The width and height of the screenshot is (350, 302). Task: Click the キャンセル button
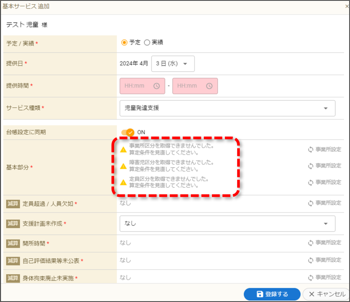coord(326,294)
